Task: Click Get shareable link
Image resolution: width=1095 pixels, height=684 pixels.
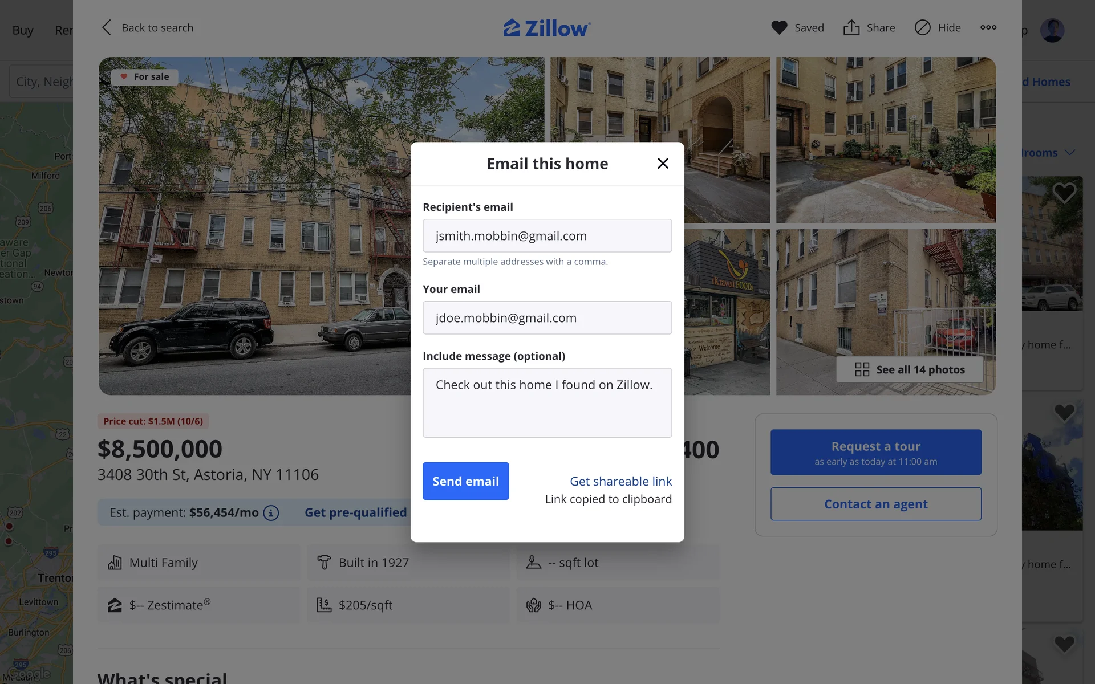Action: (620, 481)
